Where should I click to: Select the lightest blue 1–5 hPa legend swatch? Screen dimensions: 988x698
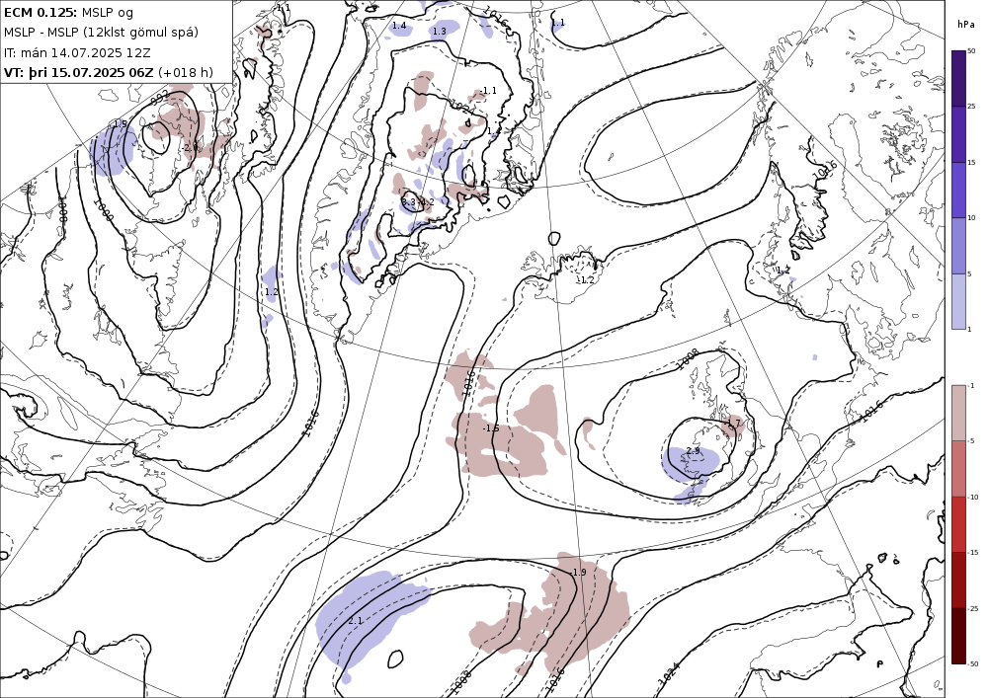point(958,301)
